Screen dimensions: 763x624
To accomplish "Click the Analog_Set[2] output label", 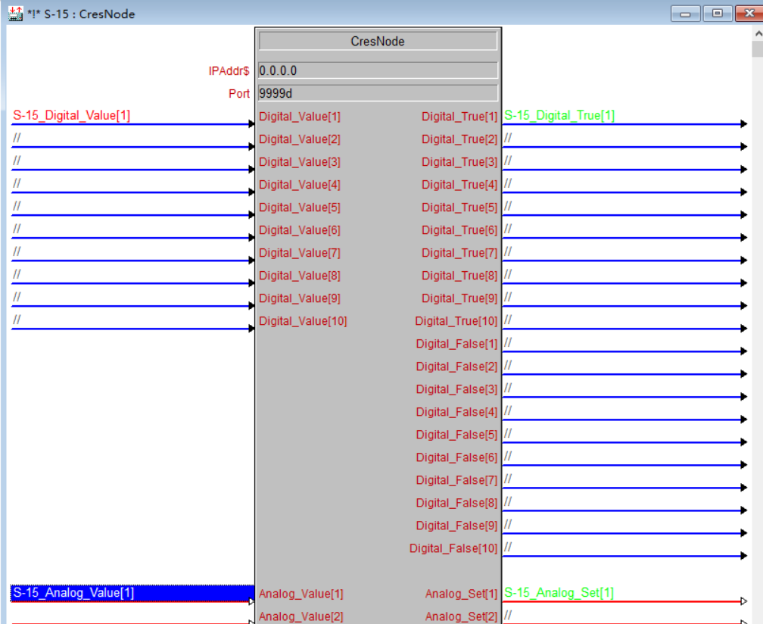I will pos(461,616).
